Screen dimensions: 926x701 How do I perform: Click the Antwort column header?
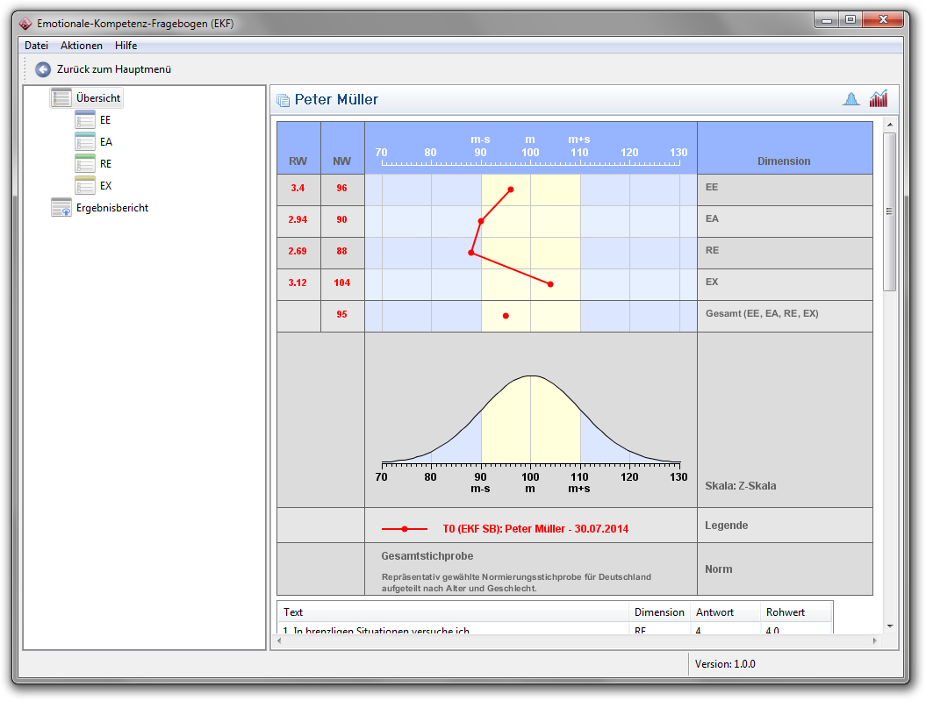pos(725,612)
